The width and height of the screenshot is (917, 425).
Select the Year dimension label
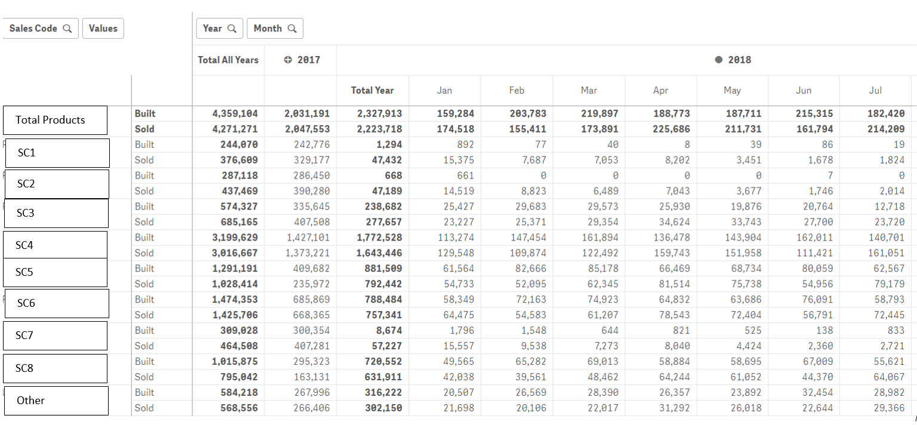coord(213,27)
